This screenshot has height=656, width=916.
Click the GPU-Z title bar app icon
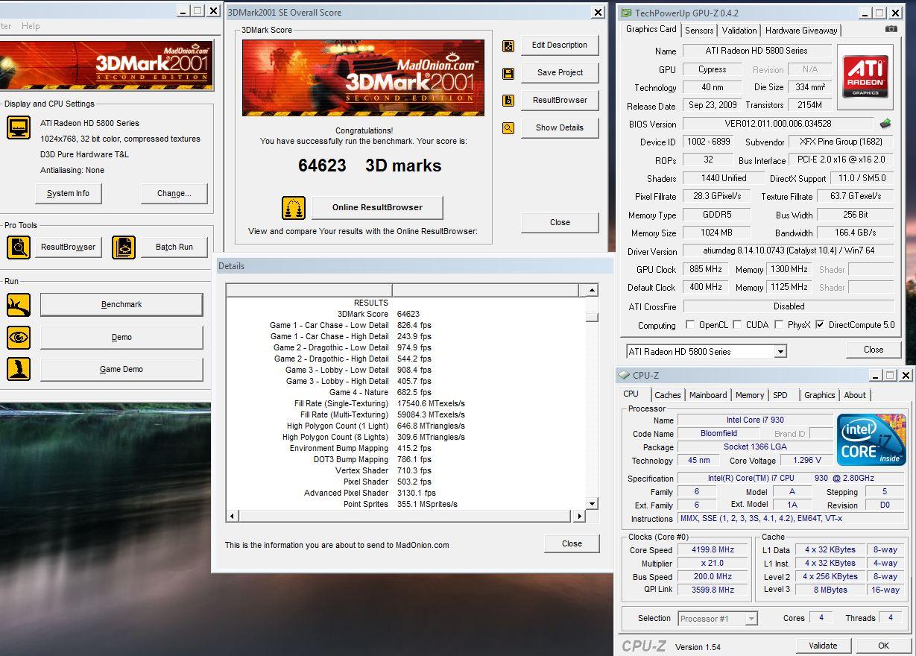[x=627, y=13]
